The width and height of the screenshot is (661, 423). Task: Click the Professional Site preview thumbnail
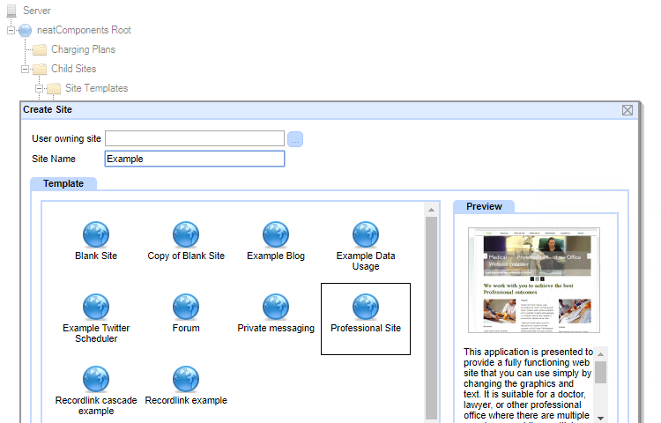(534, 279)
